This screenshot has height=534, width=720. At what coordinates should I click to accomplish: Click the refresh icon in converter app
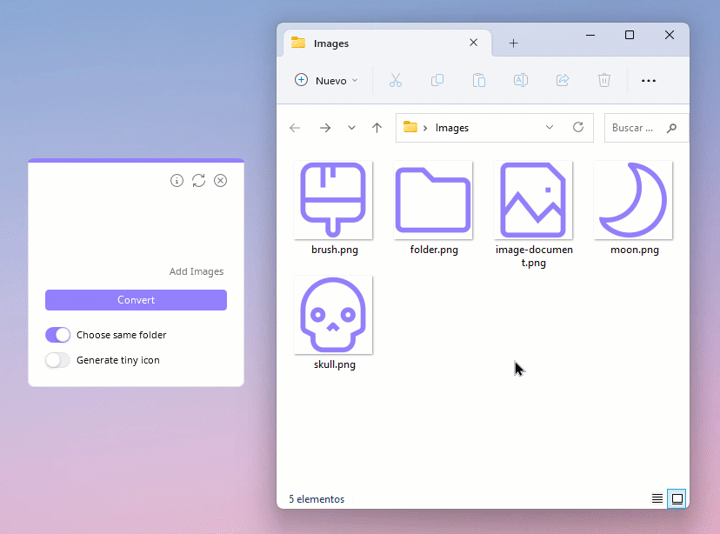pos(199,181)
